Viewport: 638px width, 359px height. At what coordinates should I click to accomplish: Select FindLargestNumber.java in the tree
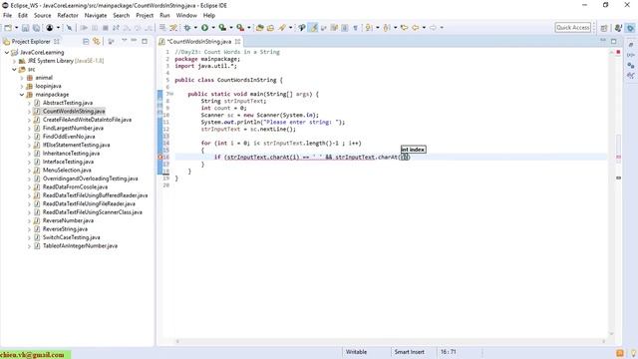click(73, 129)
